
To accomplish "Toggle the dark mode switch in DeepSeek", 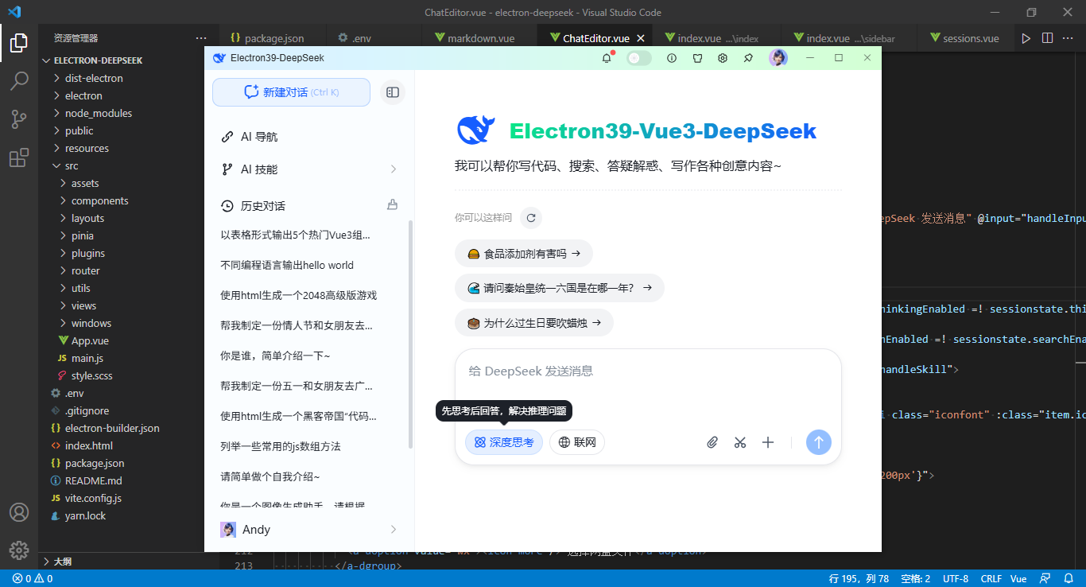I will pos(639,58).
